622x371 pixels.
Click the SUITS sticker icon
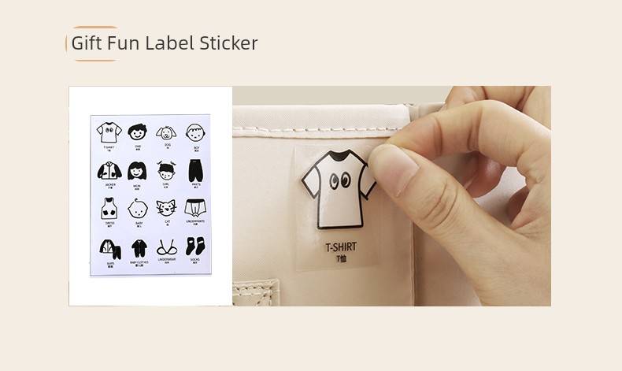click(x=110, y=249)
